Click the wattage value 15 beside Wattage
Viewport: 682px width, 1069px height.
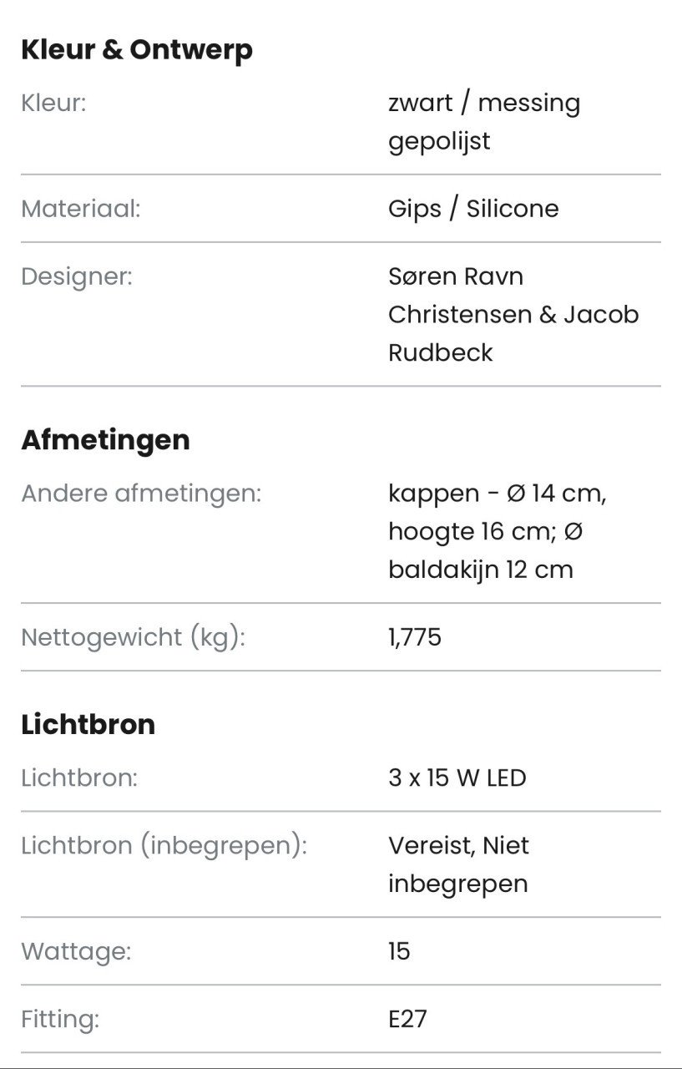[399, 952]
